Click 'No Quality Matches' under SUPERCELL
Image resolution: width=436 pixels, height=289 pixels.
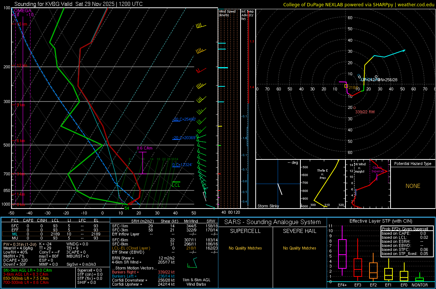click(245, 248)
